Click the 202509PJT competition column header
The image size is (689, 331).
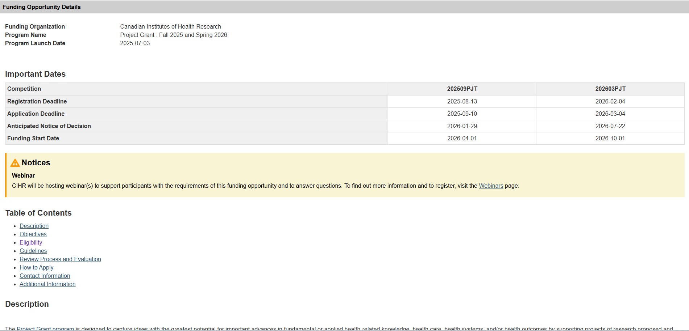[x=462, y=89]
